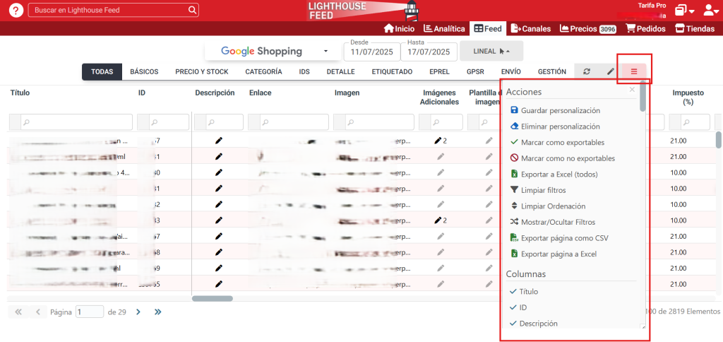
Task: Switch to the CATEGORÍA tab
Action: coord(264,71)
